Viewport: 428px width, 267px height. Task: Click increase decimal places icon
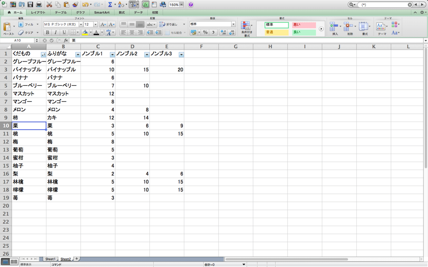pyautogui.click(x=223, y=32)
